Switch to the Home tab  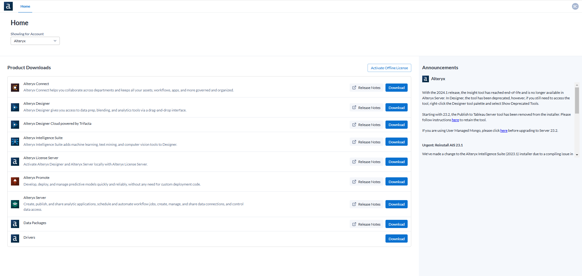point(25,6)
